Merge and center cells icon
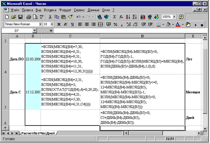This screenshot has height=143, width=210. [x=100, y=24]
